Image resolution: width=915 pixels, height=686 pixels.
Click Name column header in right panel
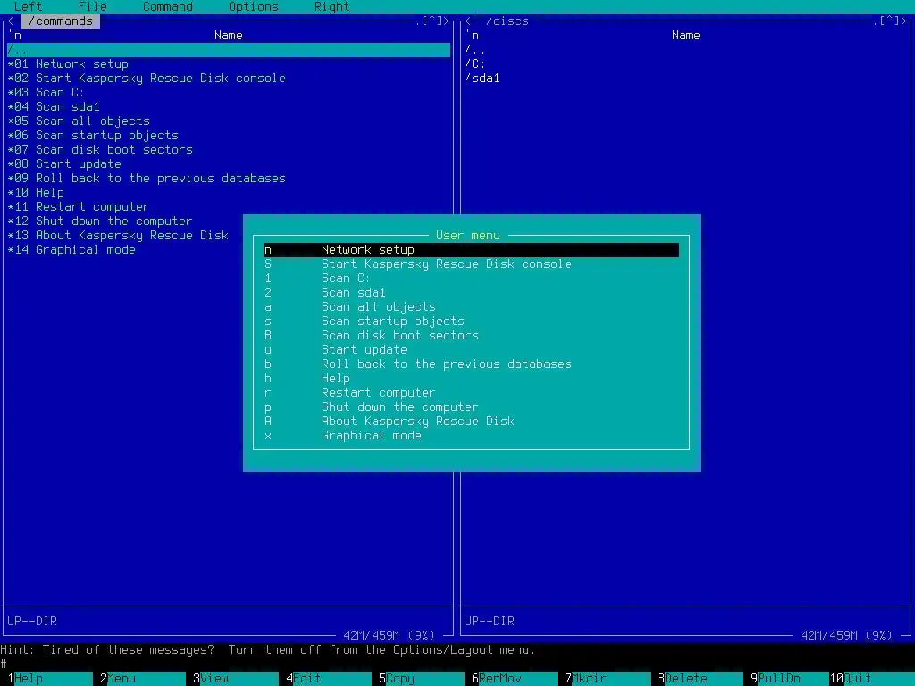(685, 36)
